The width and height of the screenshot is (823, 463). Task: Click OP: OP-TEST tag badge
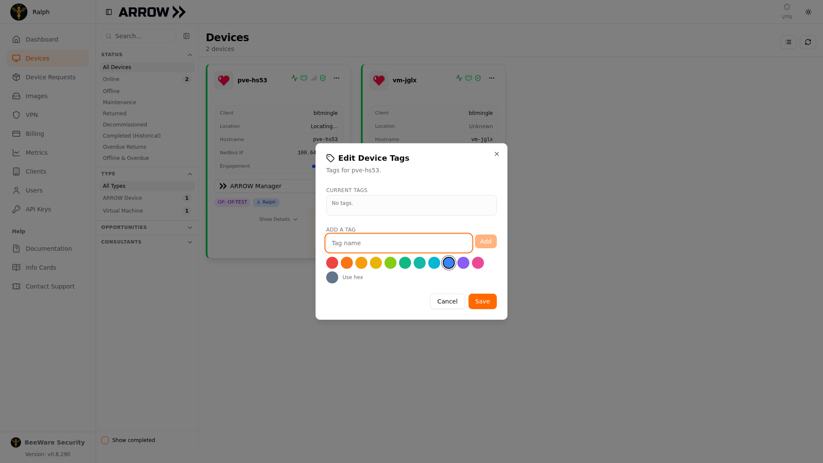point(232,202)
